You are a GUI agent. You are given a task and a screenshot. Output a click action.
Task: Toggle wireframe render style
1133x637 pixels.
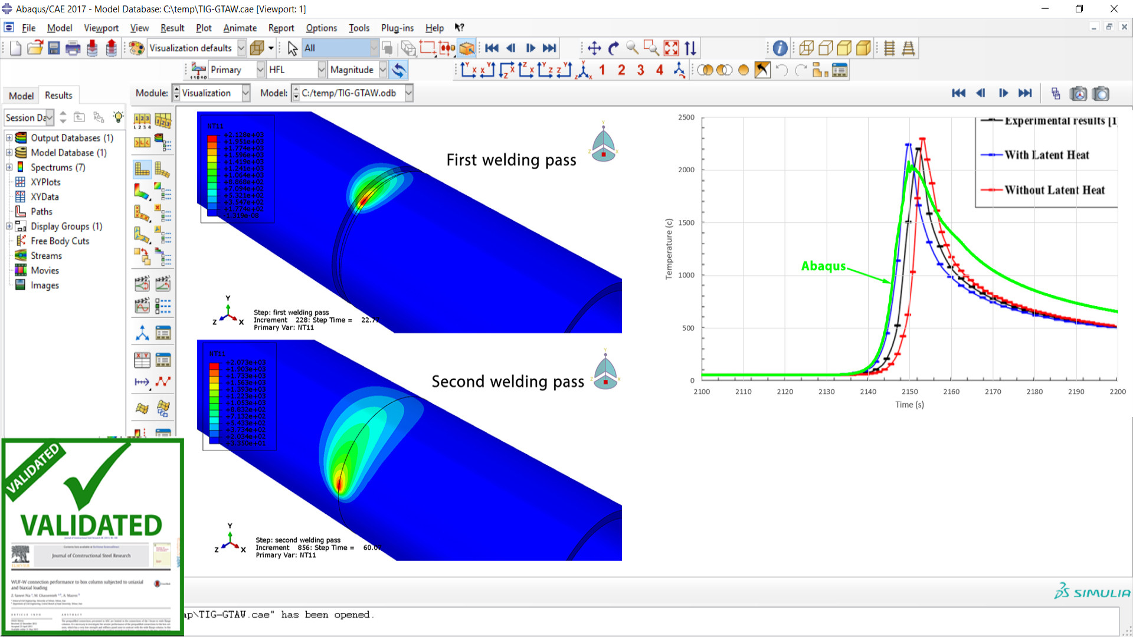807,48
